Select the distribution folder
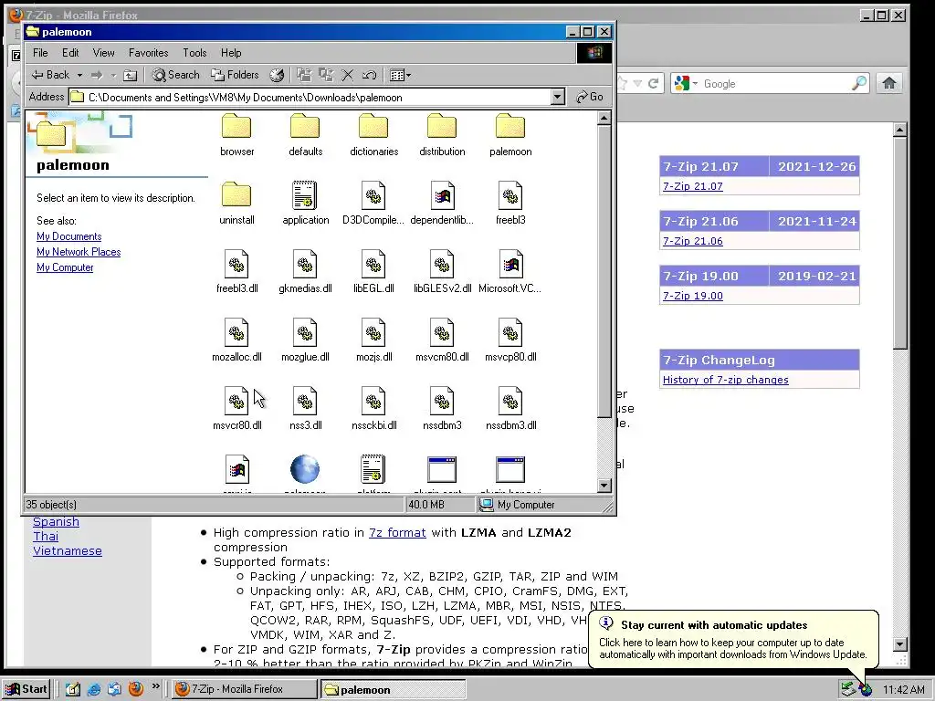 coord(442,135)
